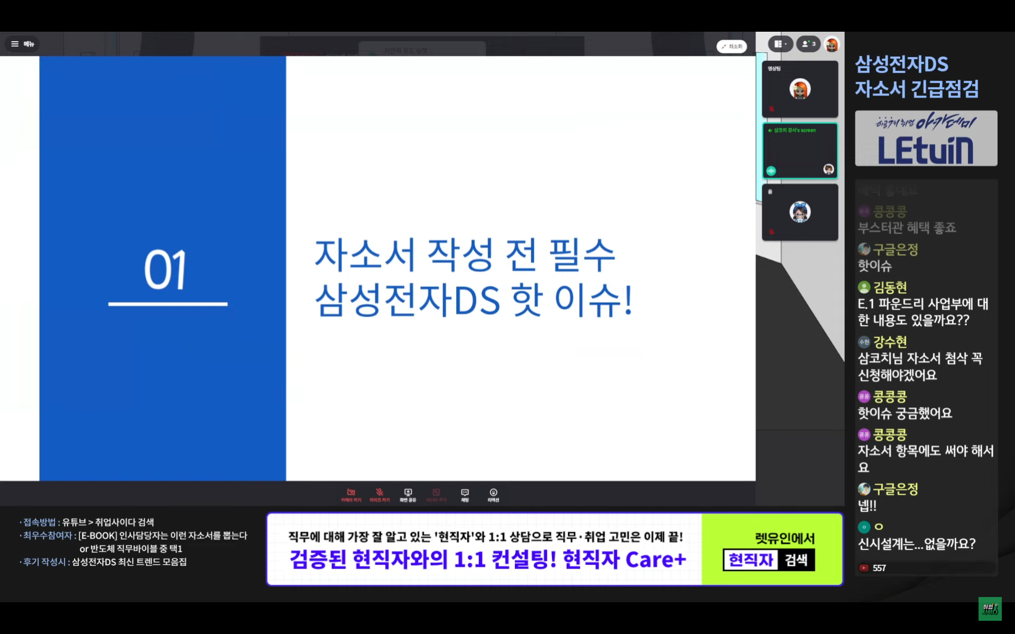Click the muted mic icon on 영상팀 tile
Viewport: 1015px width, 634px height.
(771, 109)
